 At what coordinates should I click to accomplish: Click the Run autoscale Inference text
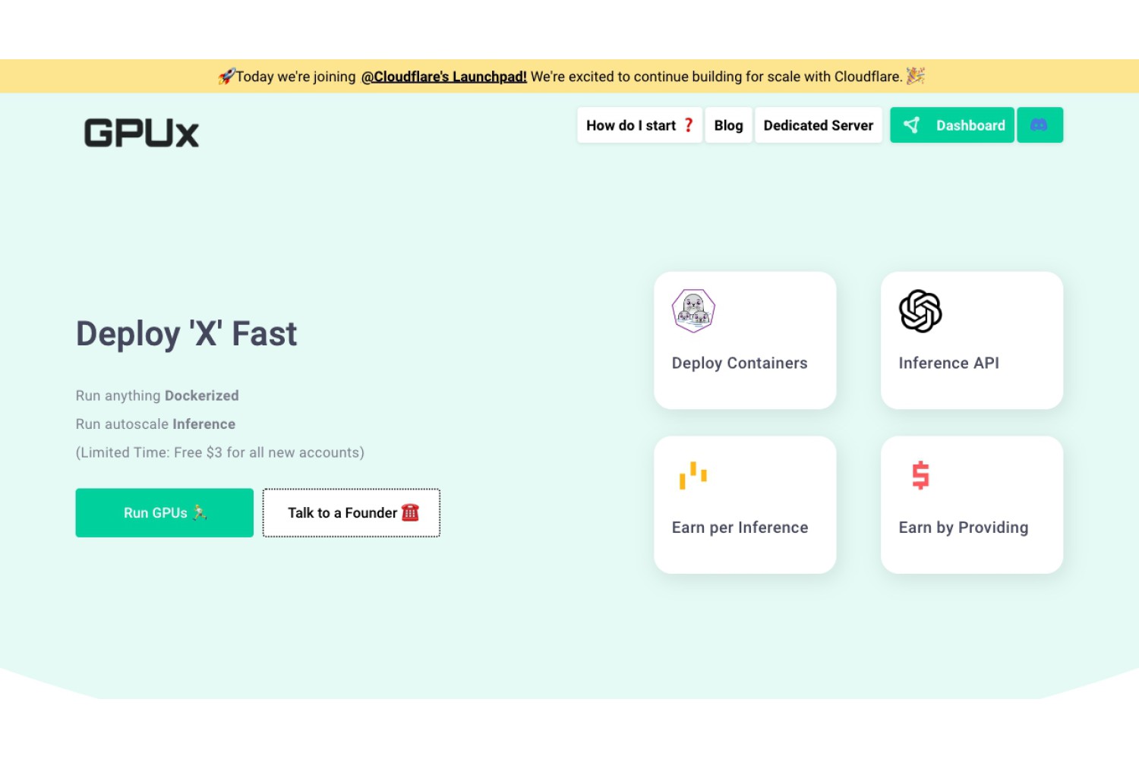click(x=156, y=424)
